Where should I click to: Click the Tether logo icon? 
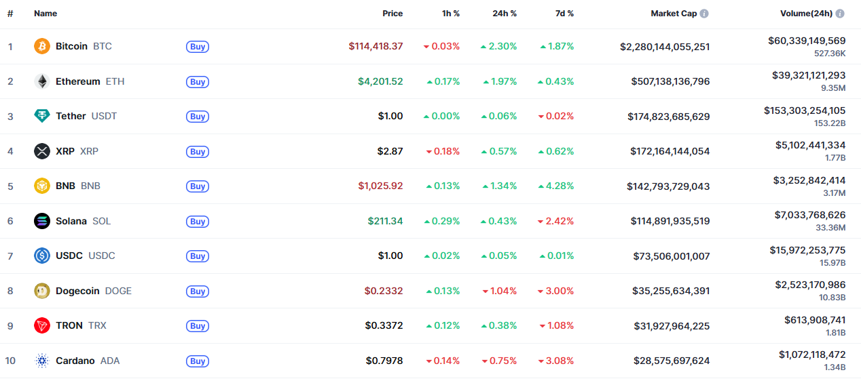tap(42, 116)
